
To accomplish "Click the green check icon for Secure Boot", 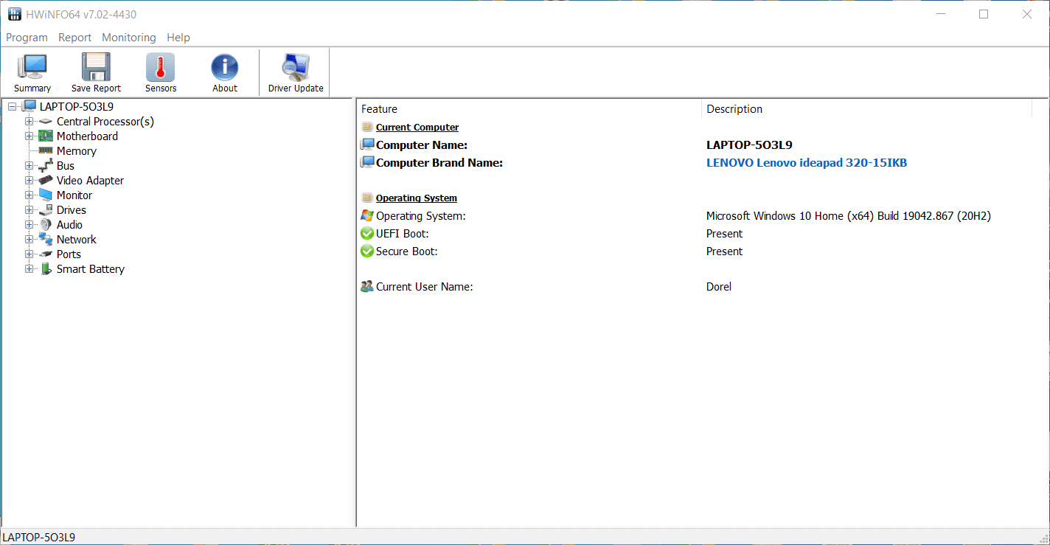I will pos(367,251).
